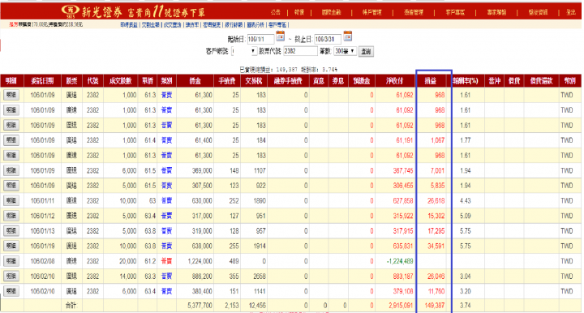Click 登出 to log out

570,12
